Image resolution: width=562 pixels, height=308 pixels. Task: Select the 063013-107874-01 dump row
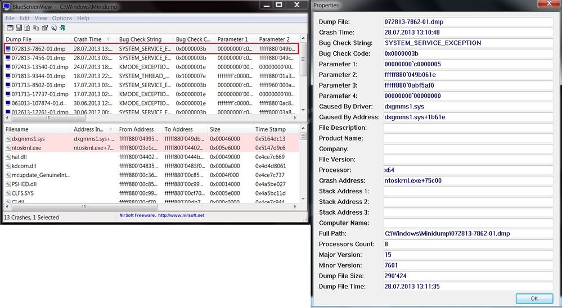tap(151, 103)
